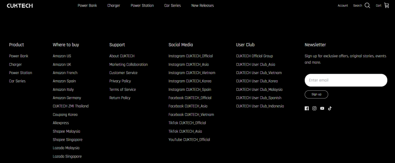Open the Amazon Germany link
Viewport: 395px width, 163px height.
tap(67, 98)
